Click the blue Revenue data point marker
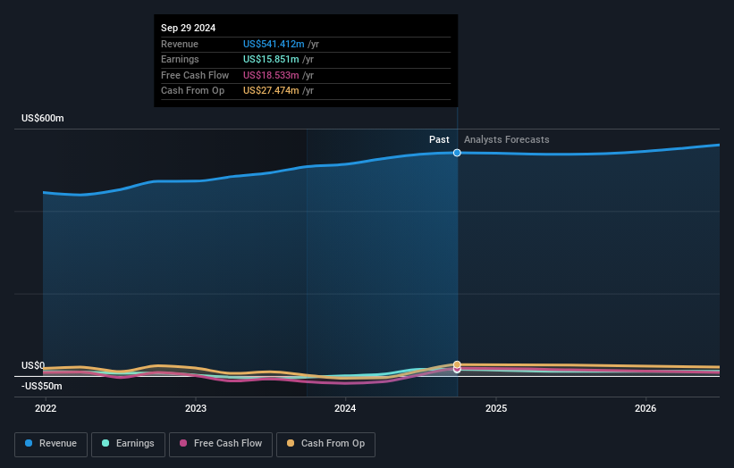Screen dimensions: 734x468 tap(457, 153)
